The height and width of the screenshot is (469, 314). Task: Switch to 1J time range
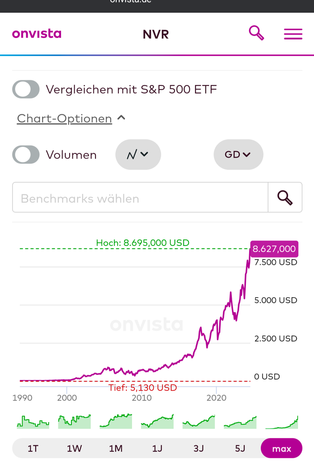click(157, 448)
